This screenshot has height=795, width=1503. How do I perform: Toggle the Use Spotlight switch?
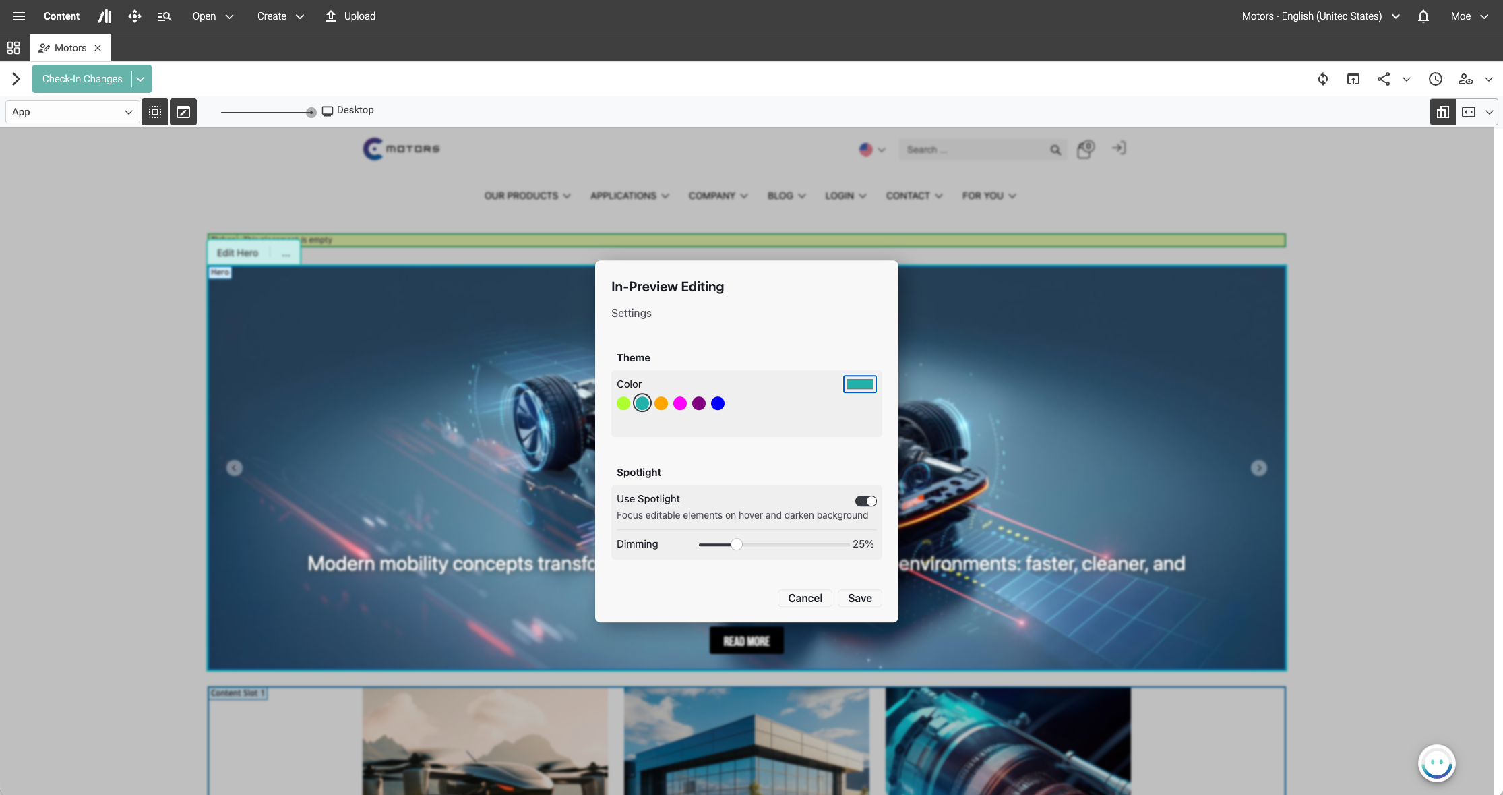click(865, 501)
